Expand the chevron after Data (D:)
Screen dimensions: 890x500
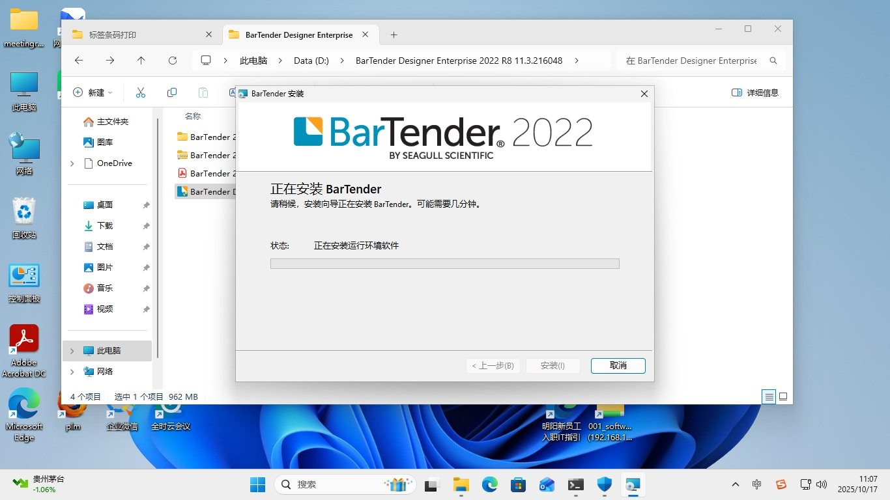coord(342,61)
